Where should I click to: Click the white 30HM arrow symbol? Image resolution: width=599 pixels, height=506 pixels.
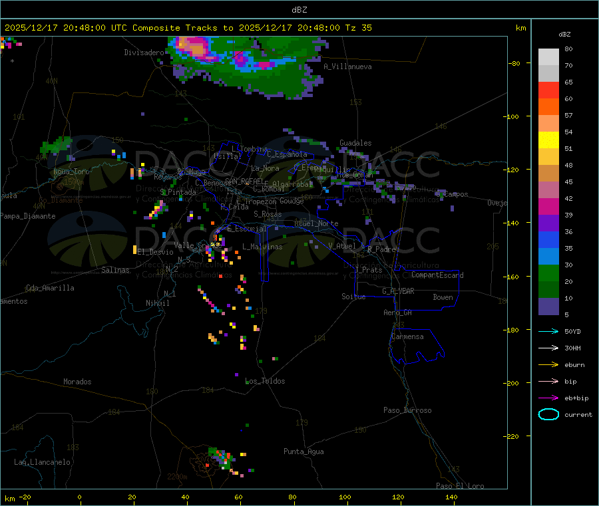(548, 348)
